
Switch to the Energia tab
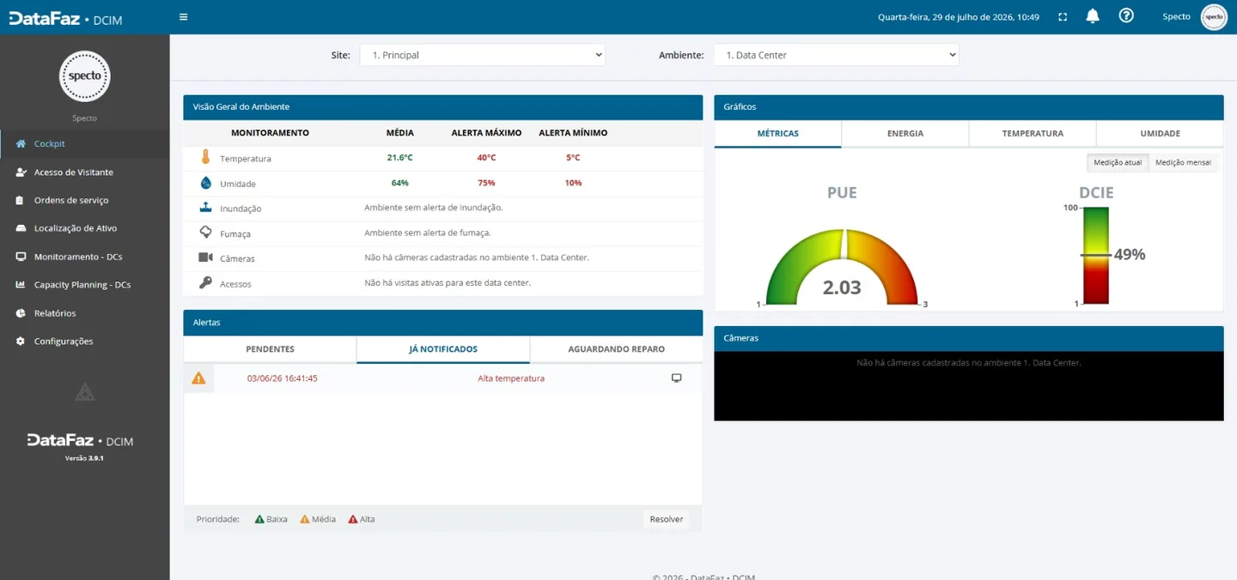coord(905,134)
